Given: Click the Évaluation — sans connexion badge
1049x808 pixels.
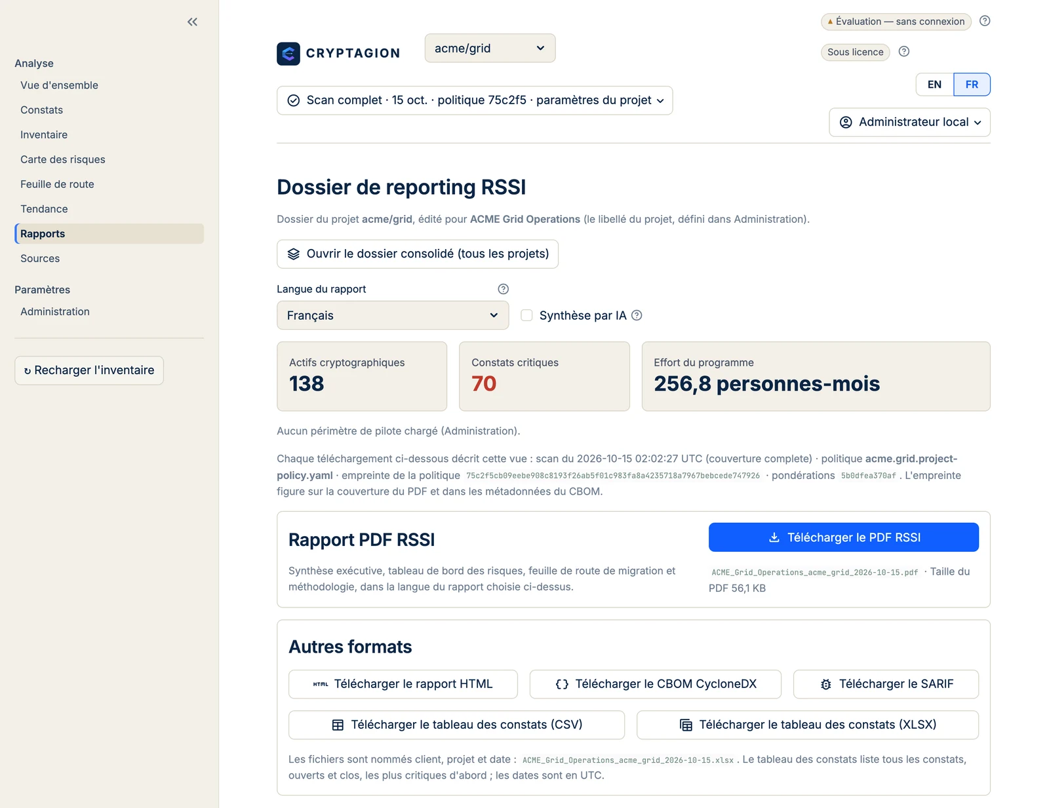Looking at the screenshot, I should [896, 22].
